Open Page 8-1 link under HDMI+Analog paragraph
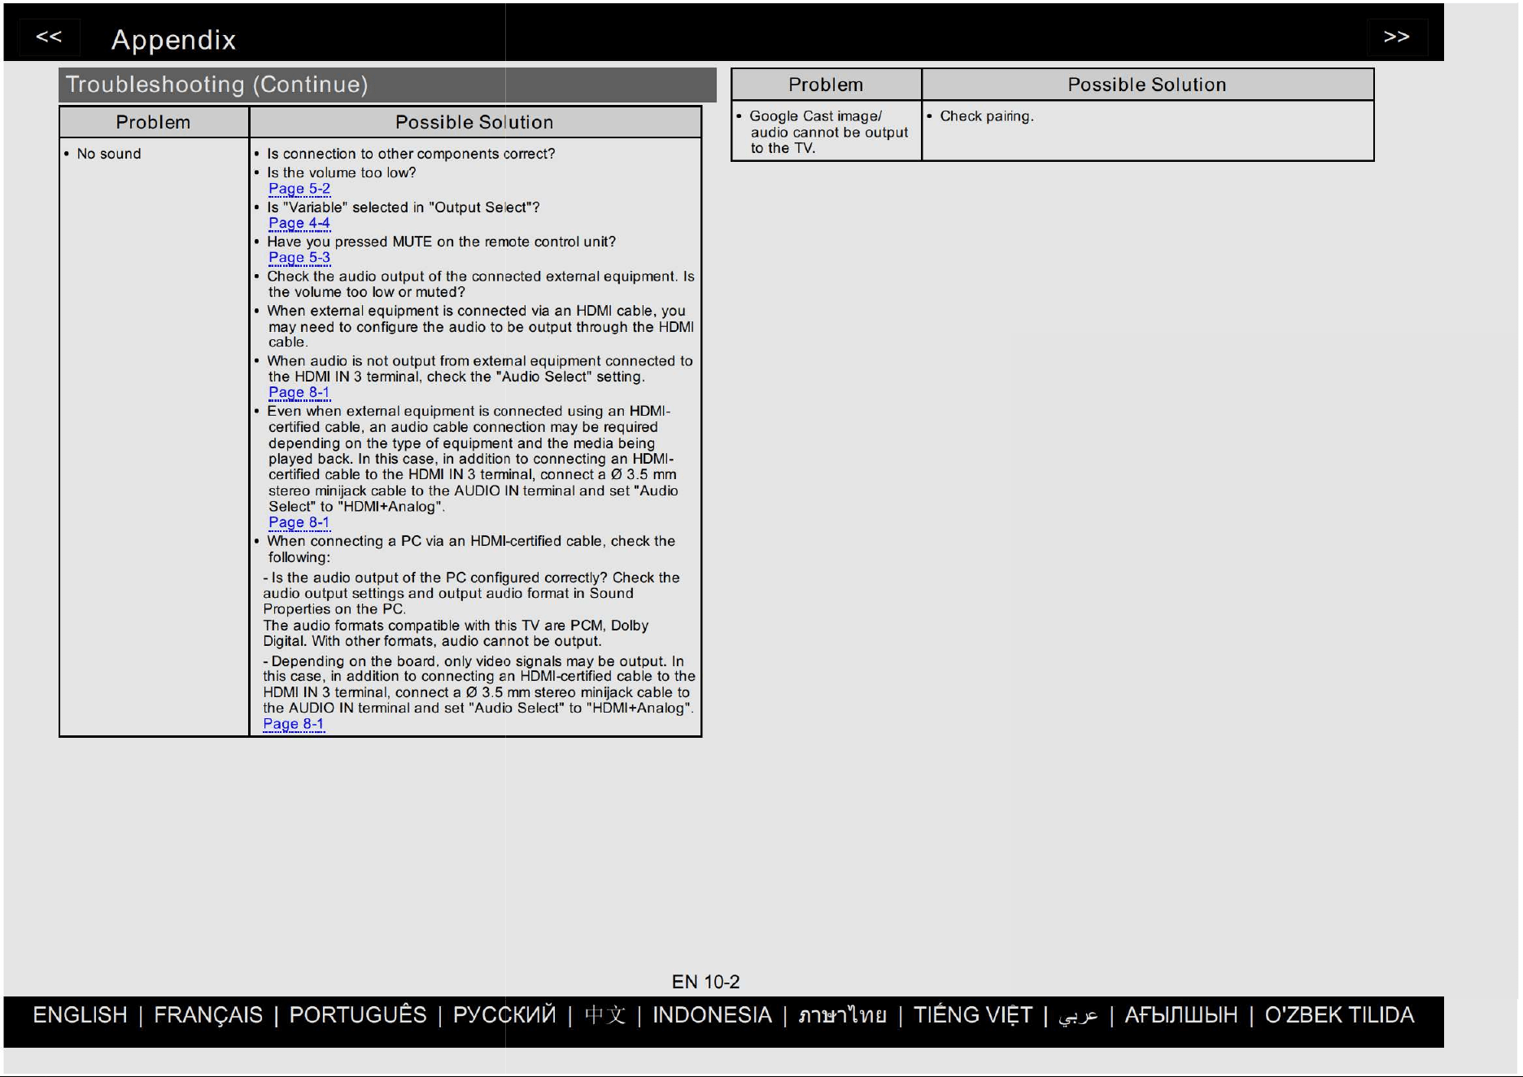 (x=299, y=522)
